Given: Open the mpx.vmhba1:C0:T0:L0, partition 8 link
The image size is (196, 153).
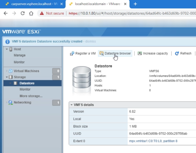Looking at the screenshot, I should (153, 141).
